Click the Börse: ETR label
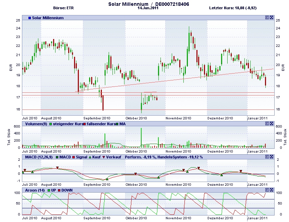 pyautogui.click(x=63, y=8)
